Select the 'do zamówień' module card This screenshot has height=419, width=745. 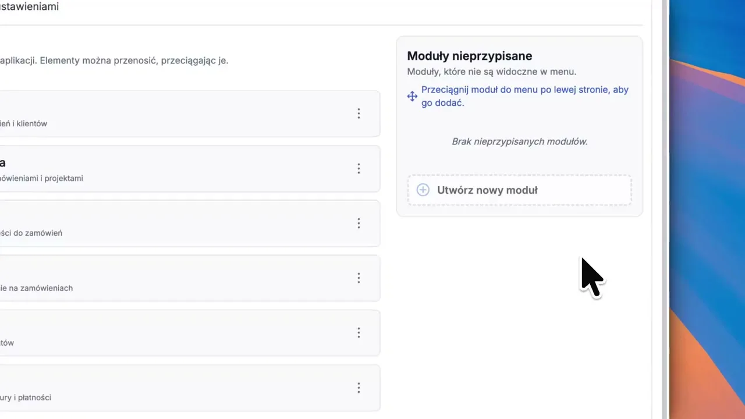(x=175, y=223)
